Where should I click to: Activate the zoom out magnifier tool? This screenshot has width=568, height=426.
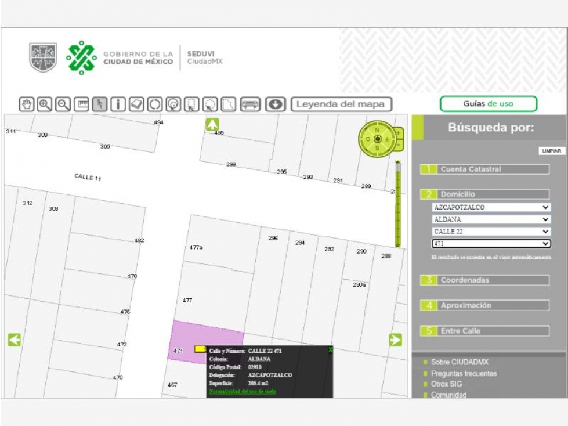[x=63, y=104]
